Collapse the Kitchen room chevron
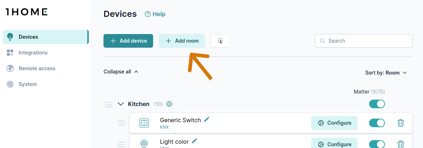 (121, 104)
